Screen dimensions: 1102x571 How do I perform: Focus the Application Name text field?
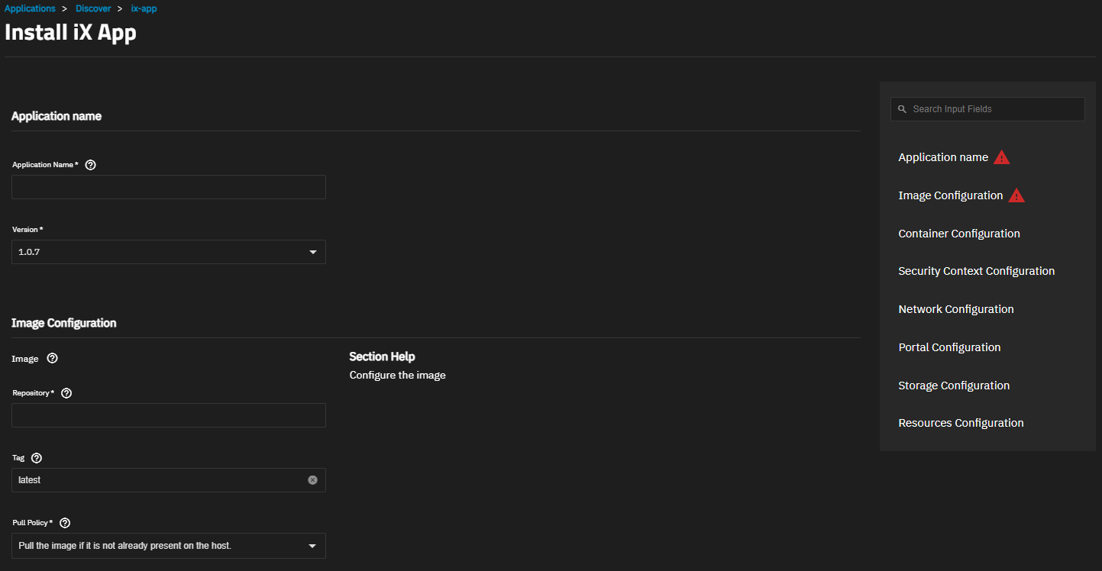coord(168,187)
